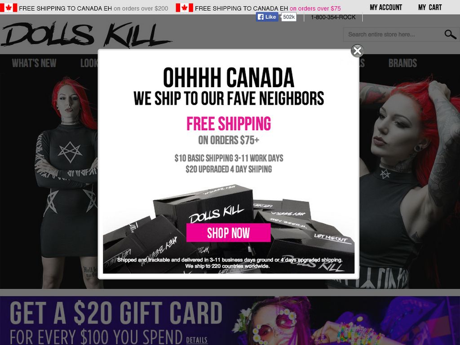Close the Ohhhh Canada popup

(357, 51)
